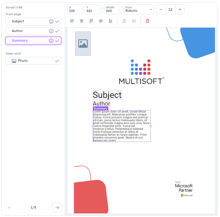Viewport: 220px width, 217px height.
Task: Click the page indicator 1/5
Action: (33, 207)
